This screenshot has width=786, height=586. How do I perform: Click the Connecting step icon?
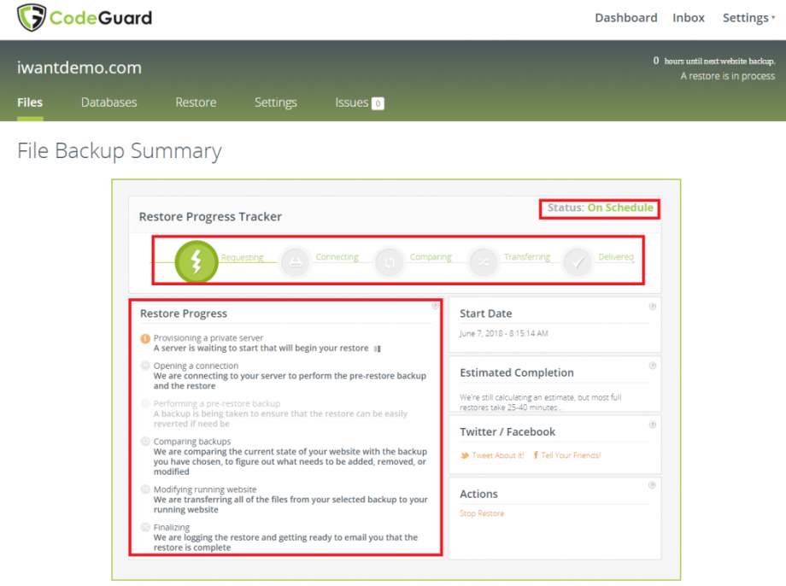[295, 262]
